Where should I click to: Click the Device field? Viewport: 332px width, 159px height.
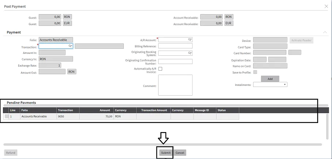click(270, 40)
